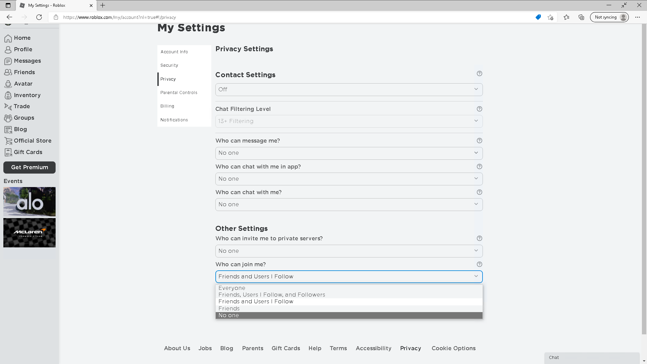Select Everyone in join options
The image size is (647, 364).
tap(349, 288)
